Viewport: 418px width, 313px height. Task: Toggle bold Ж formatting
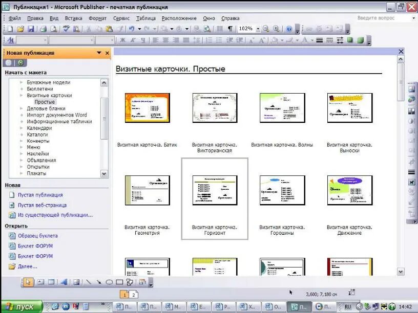coord(122,40)
